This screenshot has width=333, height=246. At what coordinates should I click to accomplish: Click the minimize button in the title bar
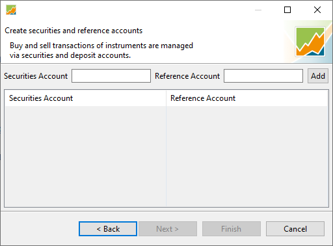258,10
